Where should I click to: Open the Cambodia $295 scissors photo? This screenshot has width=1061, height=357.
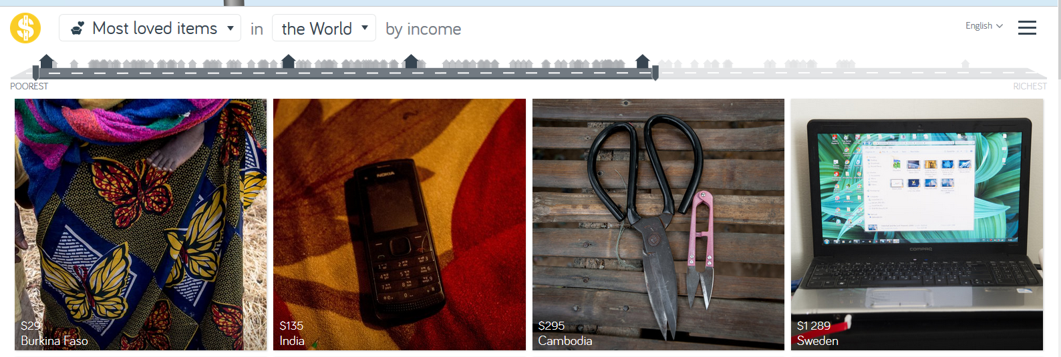[x=658, y=224]
